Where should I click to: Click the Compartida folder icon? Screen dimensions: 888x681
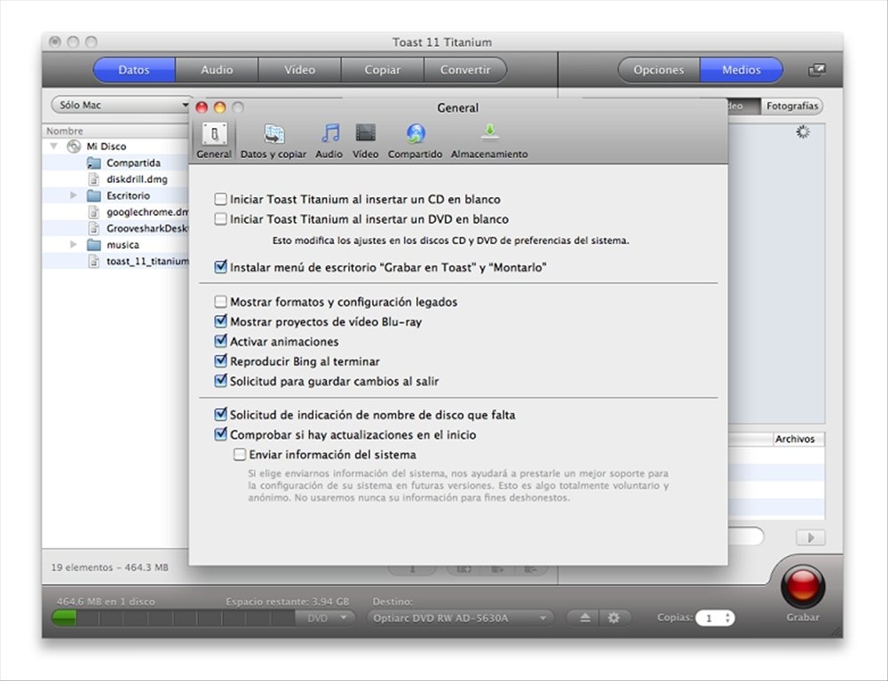pos(93,163)
